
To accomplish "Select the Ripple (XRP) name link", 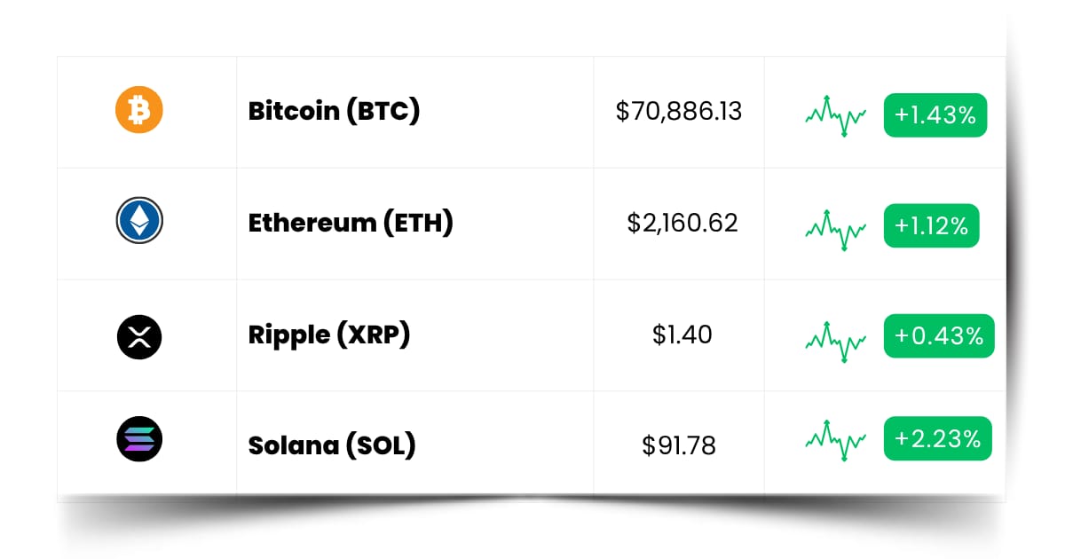I will click(x=329, y=335).
